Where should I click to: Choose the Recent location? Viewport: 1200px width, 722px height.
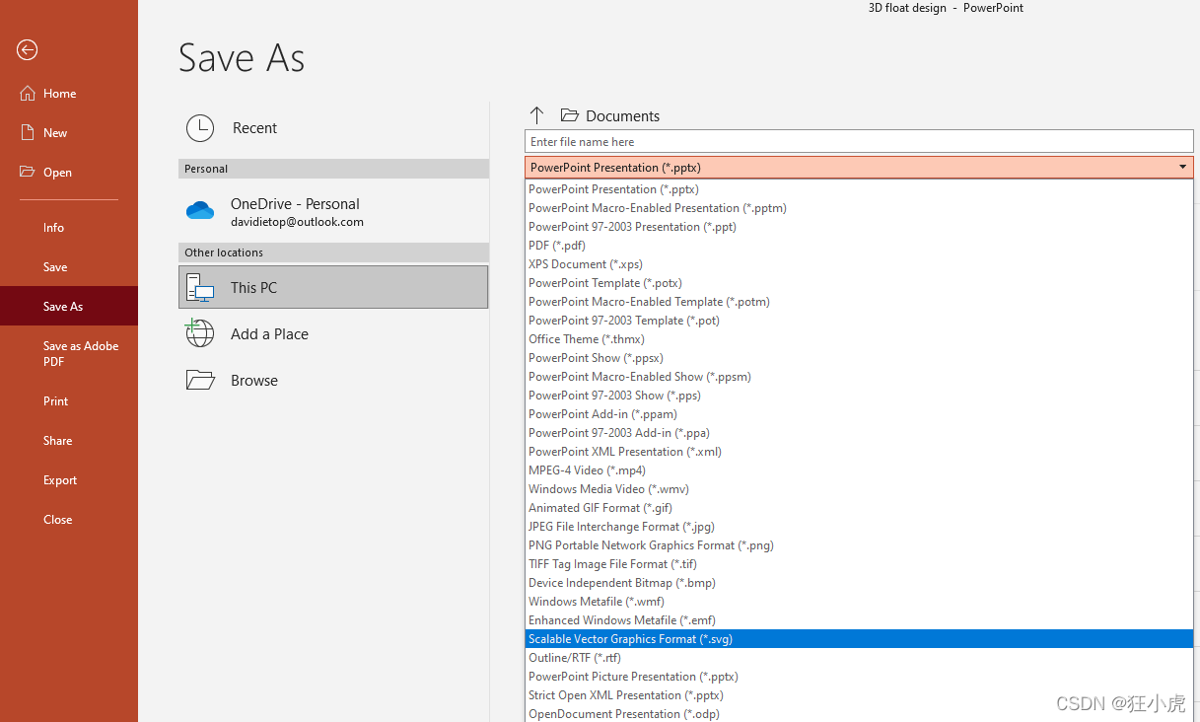click(x=333, y=128)
